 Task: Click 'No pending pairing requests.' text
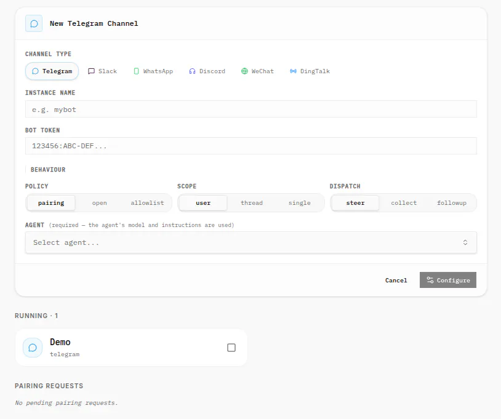(66, 403)
